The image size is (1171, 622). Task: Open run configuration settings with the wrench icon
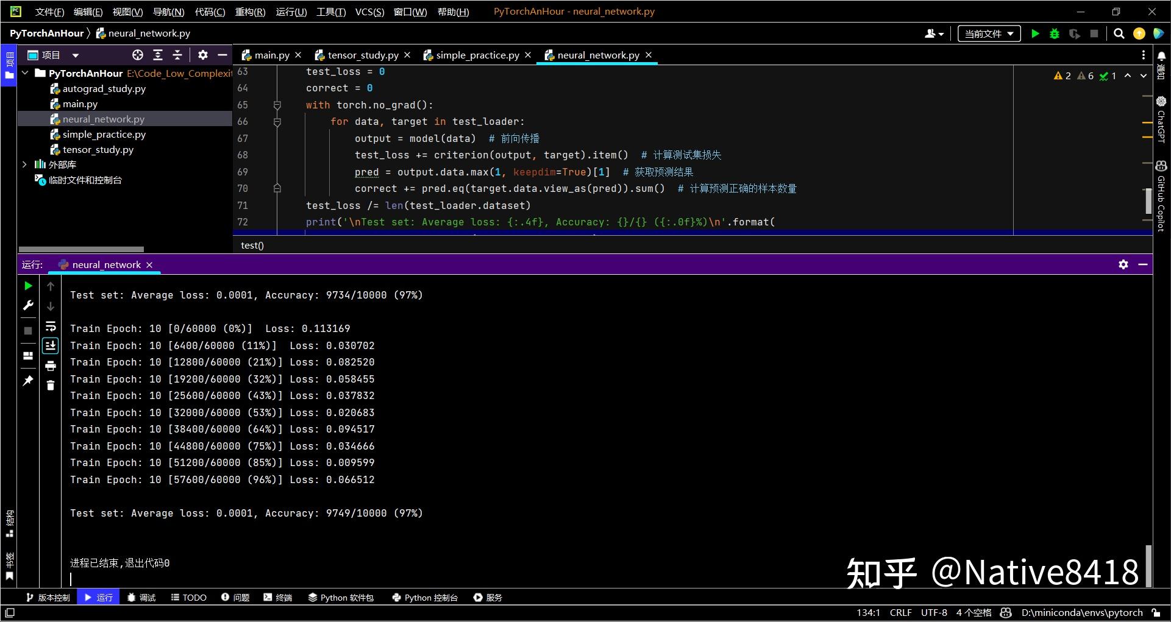click(x=28, y=305)
